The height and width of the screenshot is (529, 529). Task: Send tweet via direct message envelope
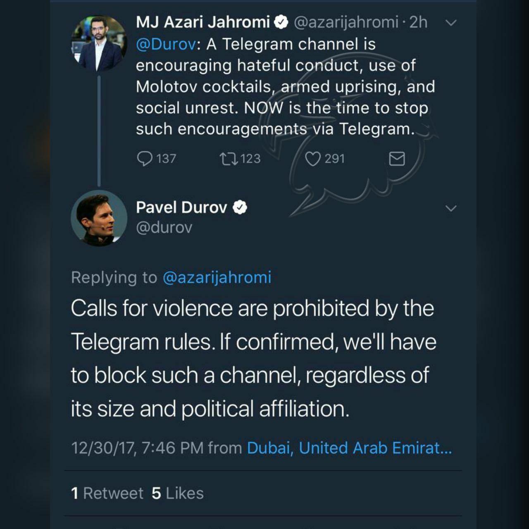click(397, 159)
